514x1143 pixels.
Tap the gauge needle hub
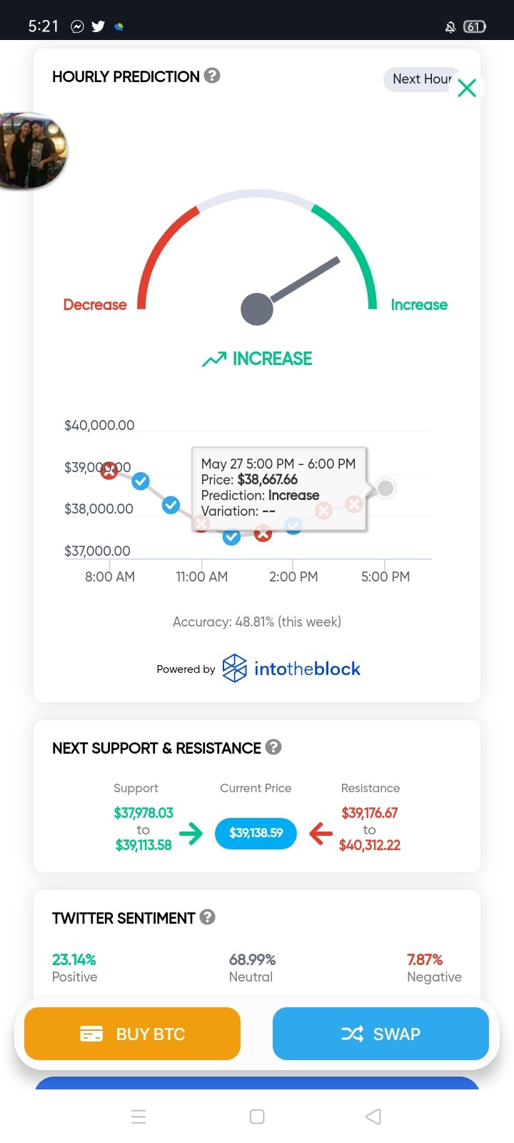point(257,309)
